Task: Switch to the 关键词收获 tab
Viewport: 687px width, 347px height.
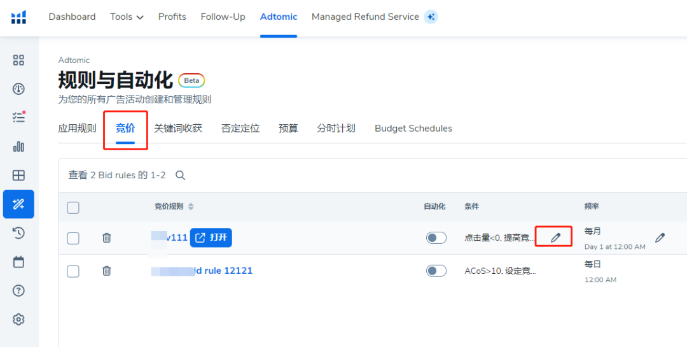Action: click(x=178, y=129)
